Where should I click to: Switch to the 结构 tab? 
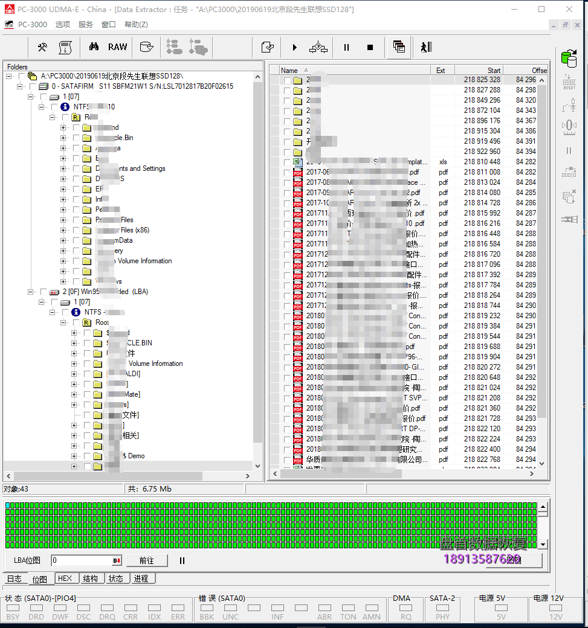91,578
